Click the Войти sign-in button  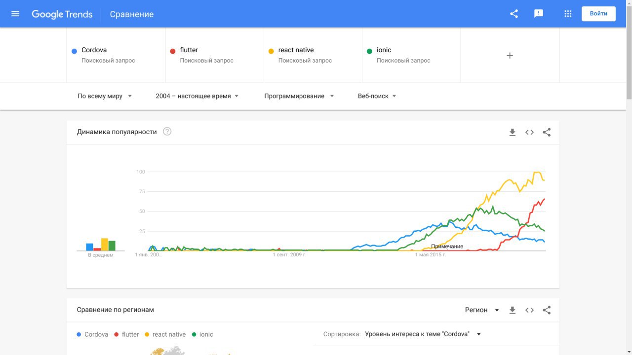point(598,14)
